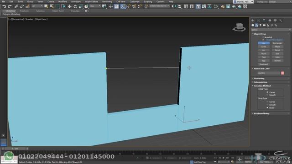Open the Motion command panel tab
Viewport: 292px width, 164px height.
(270, 20)
